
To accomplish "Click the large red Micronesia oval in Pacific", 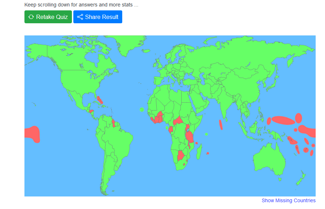I will click(x=283, y=121).
